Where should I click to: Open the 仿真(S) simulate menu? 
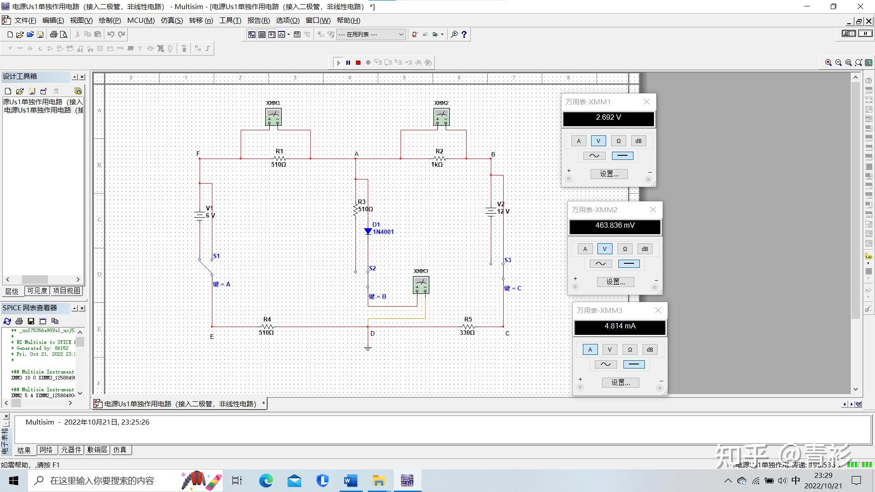172,20
